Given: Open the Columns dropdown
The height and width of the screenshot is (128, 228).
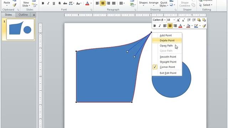Looking at the screenshot, I should click(122, 3).
